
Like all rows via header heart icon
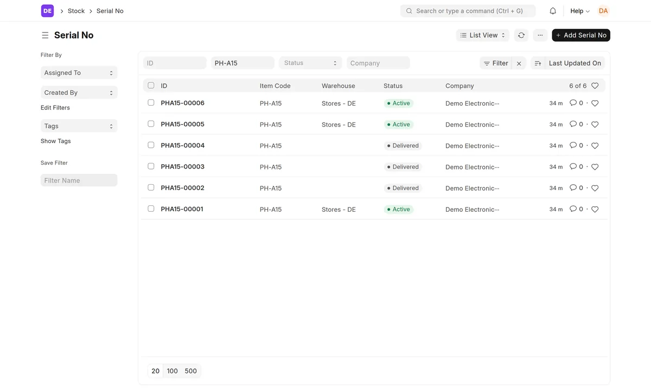[595, 86]
